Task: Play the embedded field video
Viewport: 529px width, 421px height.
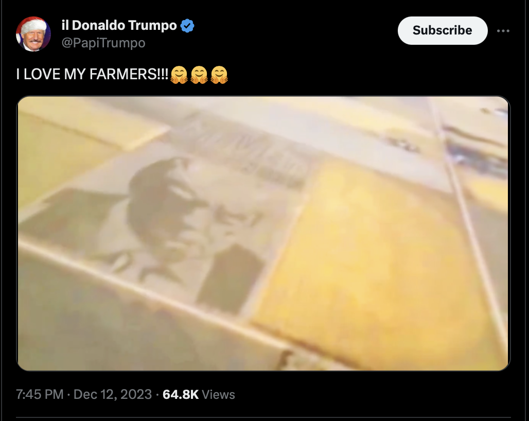Action: (263, 234)
